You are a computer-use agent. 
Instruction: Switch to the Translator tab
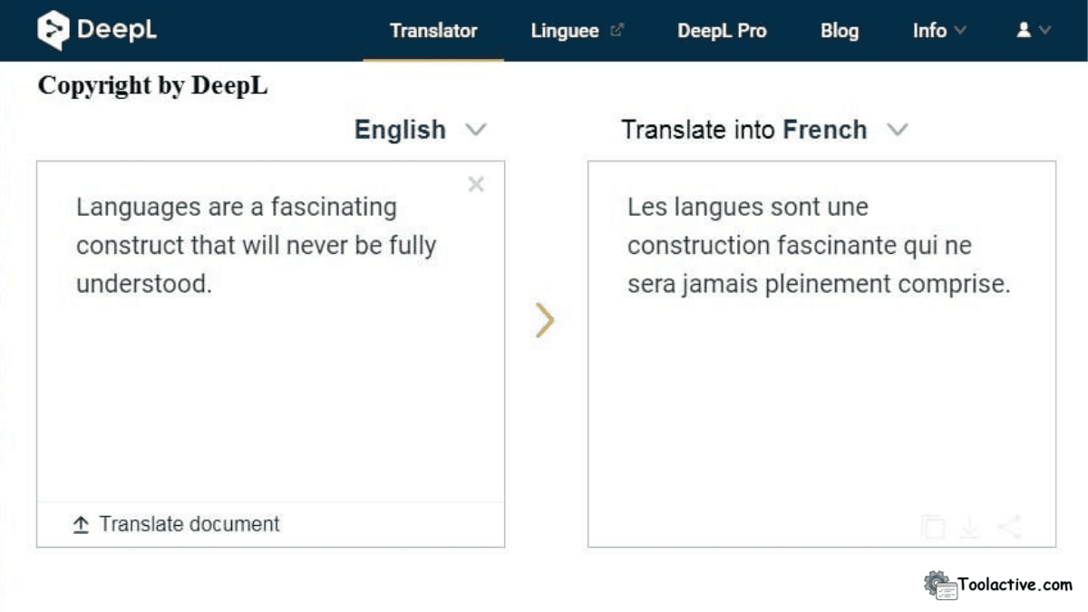pyautogui.click(x=433, y=30)
